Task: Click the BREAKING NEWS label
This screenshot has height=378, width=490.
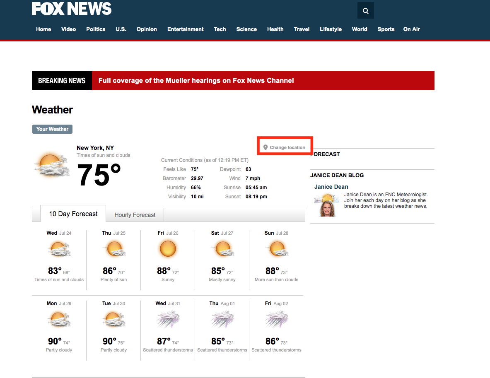Action: 62,81
